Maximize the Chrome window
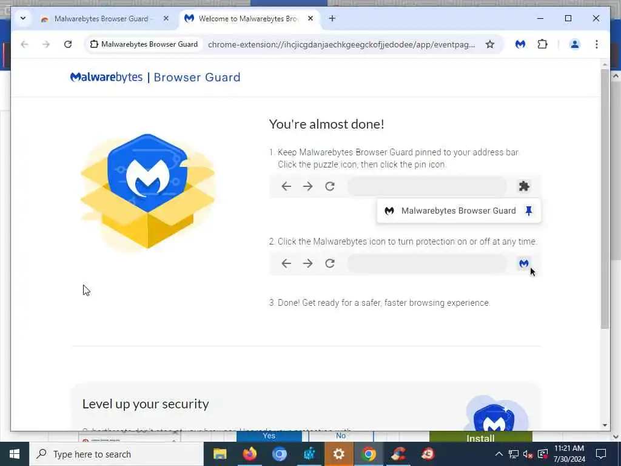 pyautogui.click(x=568, y=18)
